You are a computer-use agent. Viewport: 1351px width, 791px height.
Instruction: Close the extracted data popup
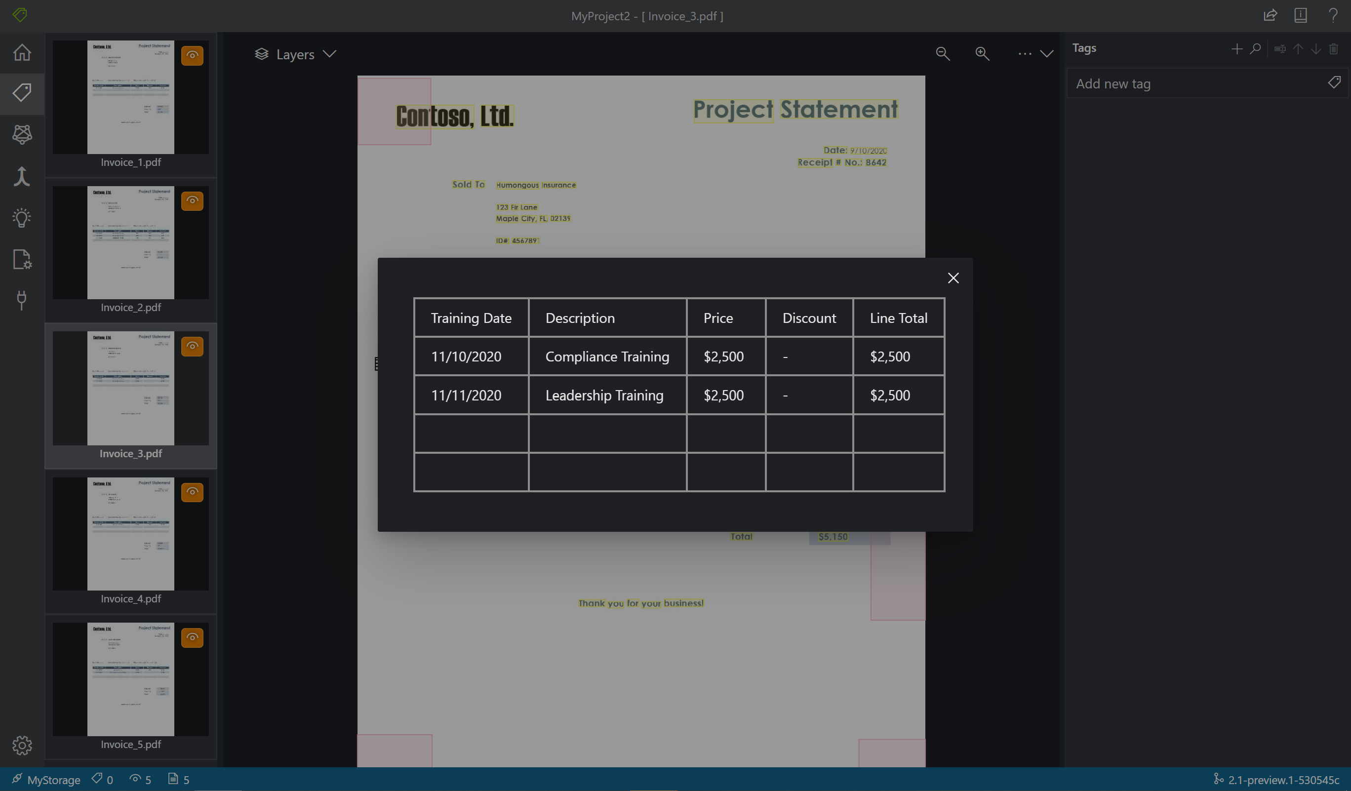pos(954,278)
